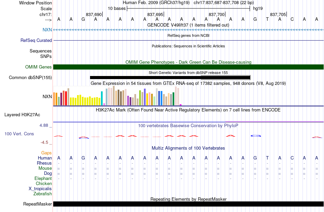Click the C base in reference sequence
The height and width of the screenshot is (212, 324).
tap(292, 19)
